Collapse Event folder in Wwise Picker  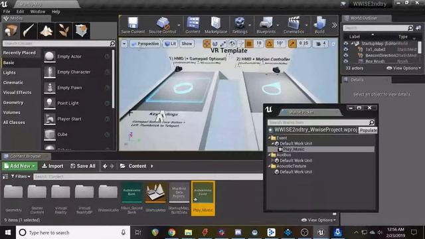click(x=270, y=138)
